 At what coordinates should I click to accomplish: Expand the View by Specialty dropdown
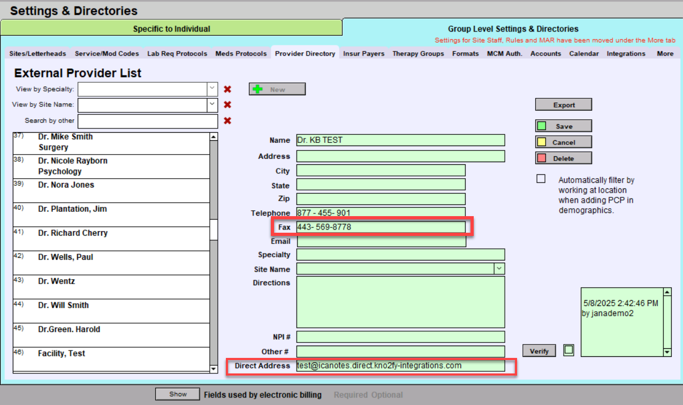[213, 89]
